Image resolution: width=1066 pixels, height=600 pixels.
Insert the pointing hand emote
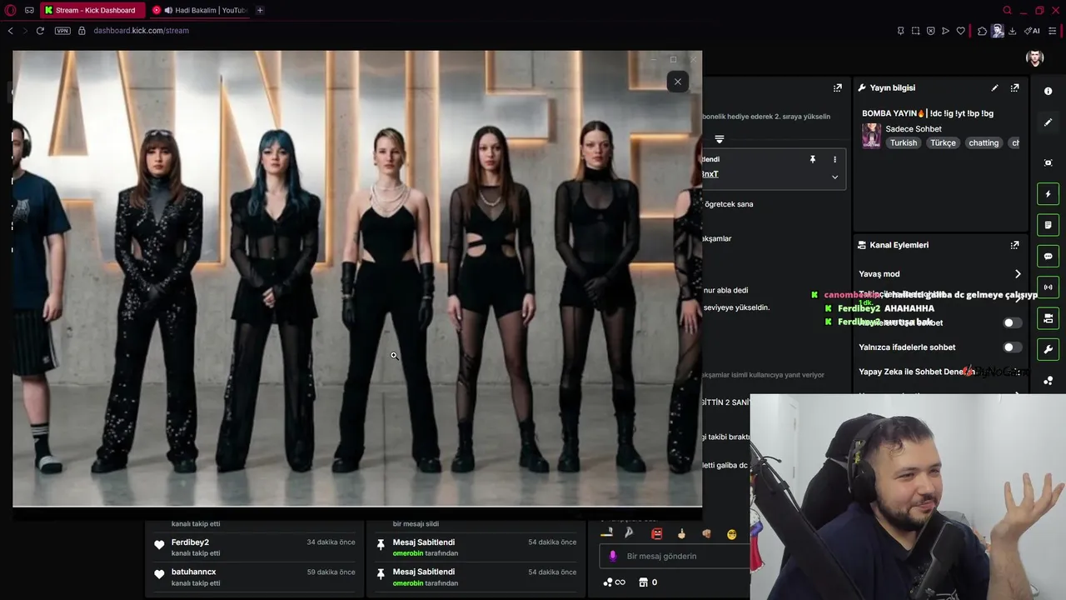(x=681, y=534)
